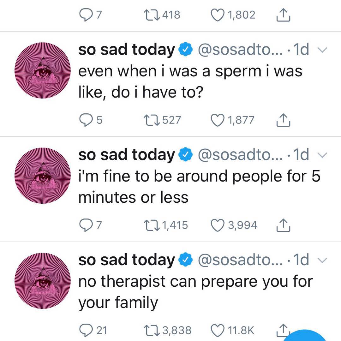Retweet the tweet with 1,415 retweets
Image resolution: width=341 pixels, height=341 pixels.
point(153,225)
